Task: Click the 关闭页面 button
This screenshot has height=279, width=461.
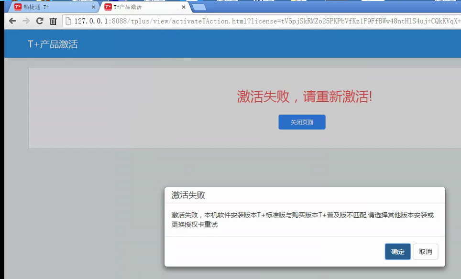Action: [302, 122]
